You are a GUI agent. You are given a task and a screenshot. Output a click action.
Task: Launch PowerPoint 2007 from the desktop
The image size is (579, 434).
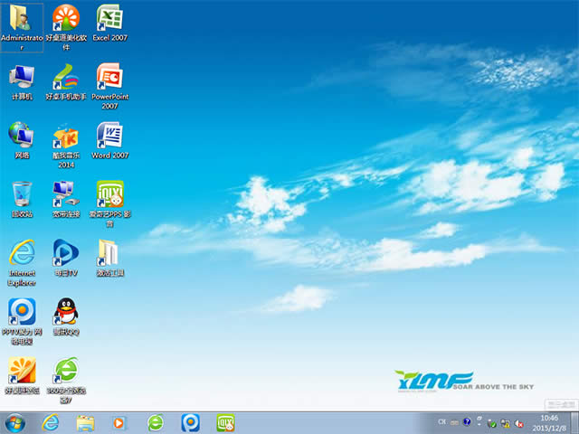pos(109,76)
